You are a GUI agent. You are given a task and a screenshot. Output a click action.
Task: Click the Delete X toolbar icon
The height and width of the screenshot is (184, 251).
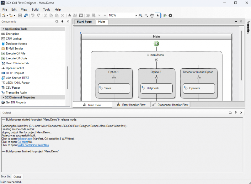point(62,15)
